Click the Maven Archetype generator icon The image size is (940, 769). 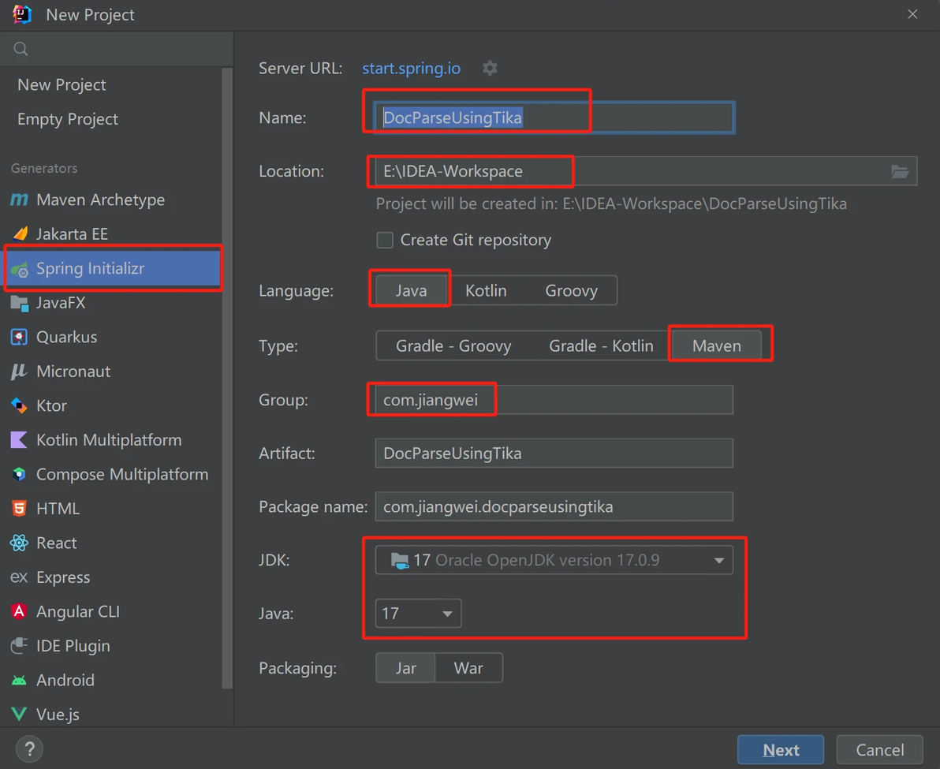point(19,200)
